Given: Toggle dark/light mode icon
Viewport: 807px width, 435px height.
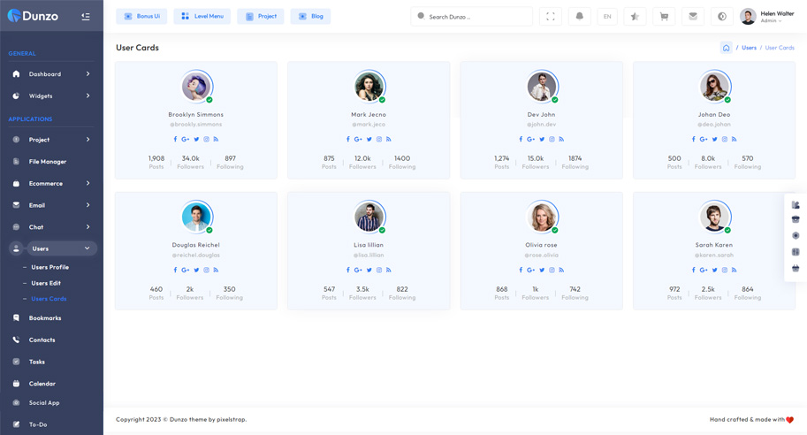Looking at the screenshot, I should tap(721, 17).
